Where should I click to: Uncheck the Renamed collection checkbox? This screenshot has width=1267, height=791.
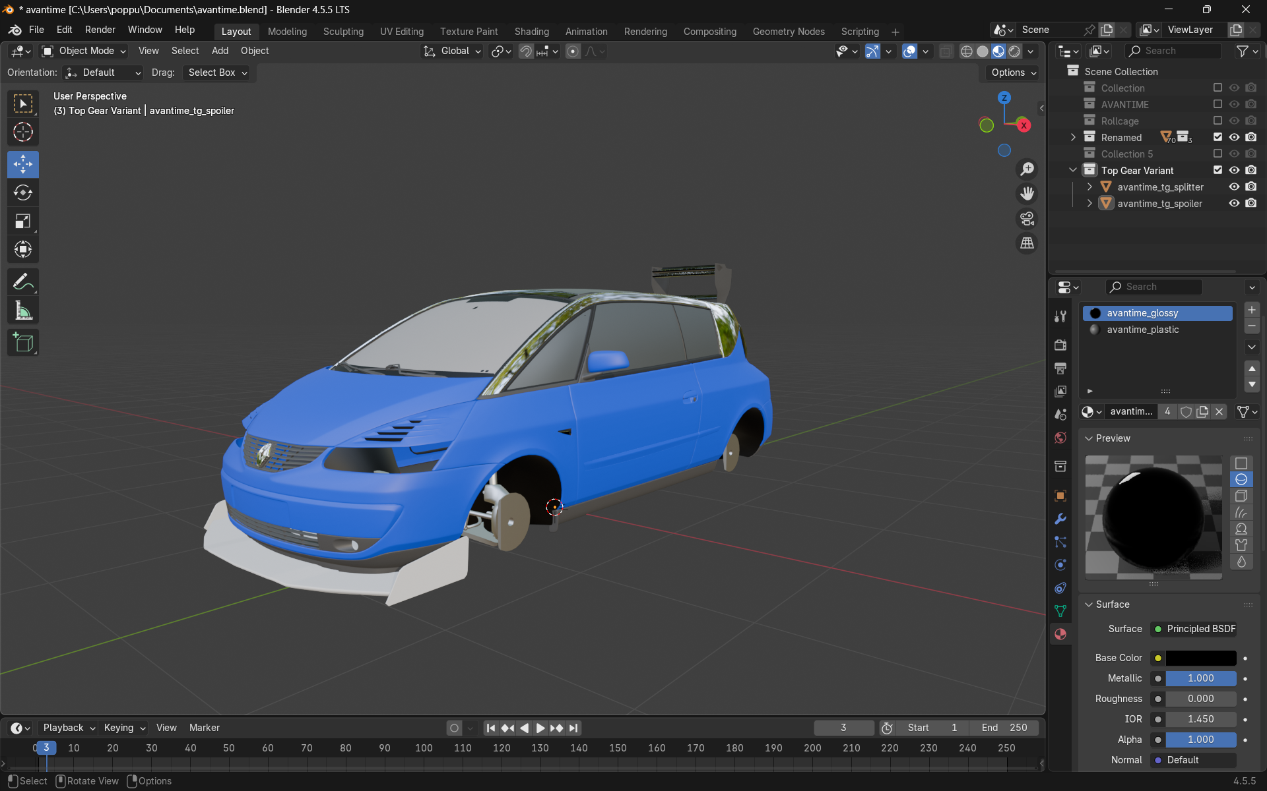tap(1218, 137)
